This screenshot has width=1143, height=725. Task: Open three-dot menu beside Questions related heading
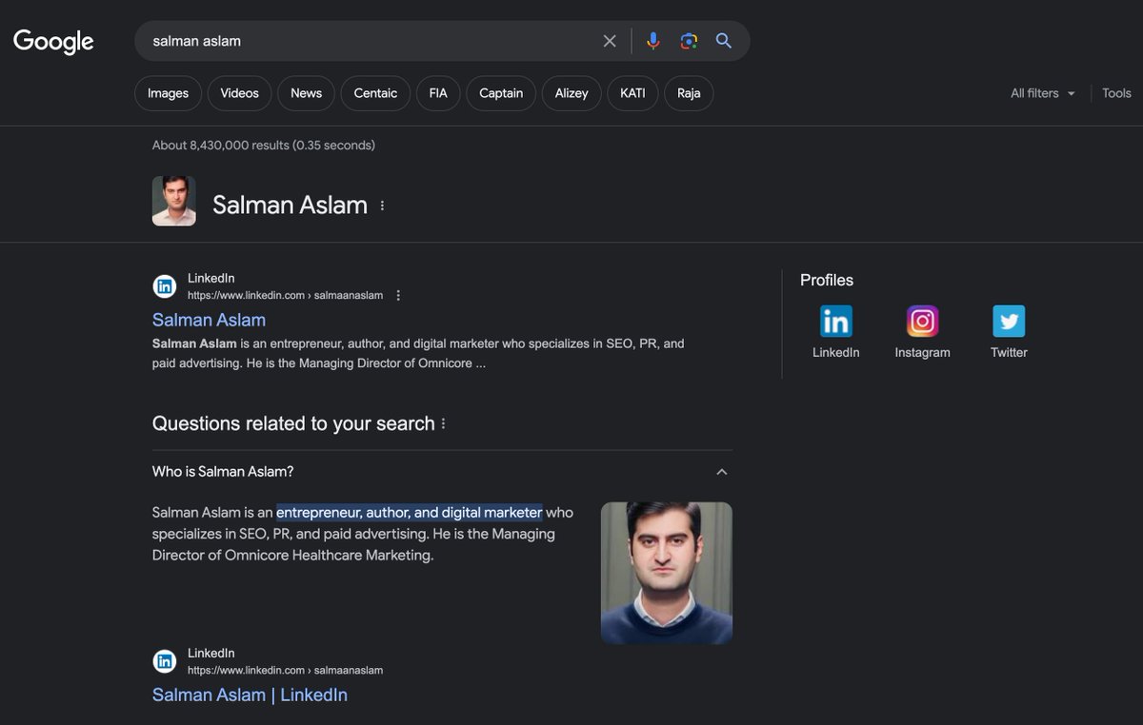(x=443, y=423)
